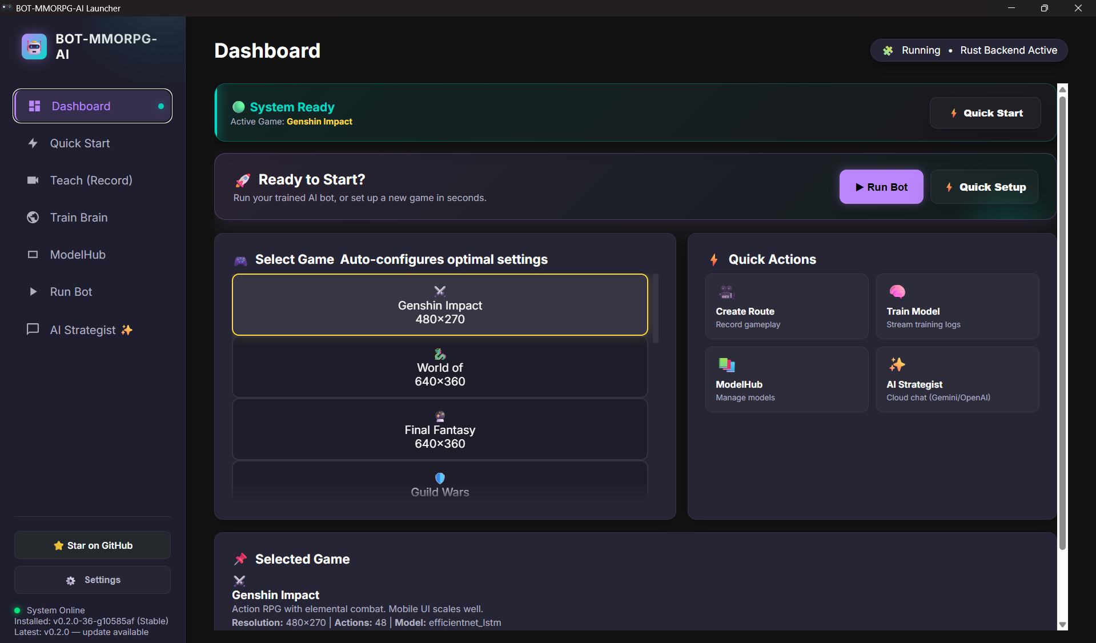This screenshot has height=643, width=1096.
Task: Click the scrollbar up arrow on the page
Action: [x=1063, y=89]
